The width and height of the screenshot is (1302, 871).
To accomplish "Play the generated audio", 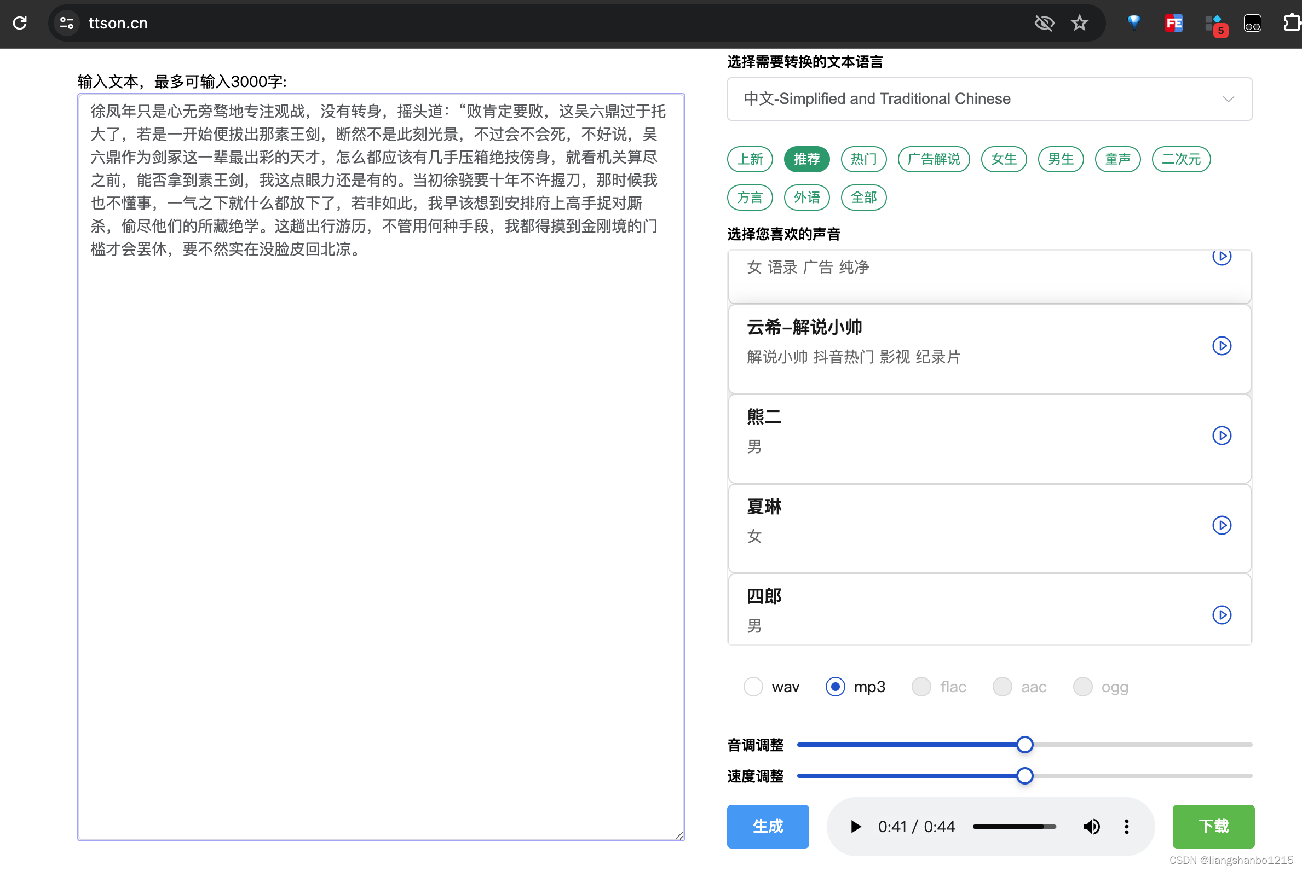I will point(856,827).
